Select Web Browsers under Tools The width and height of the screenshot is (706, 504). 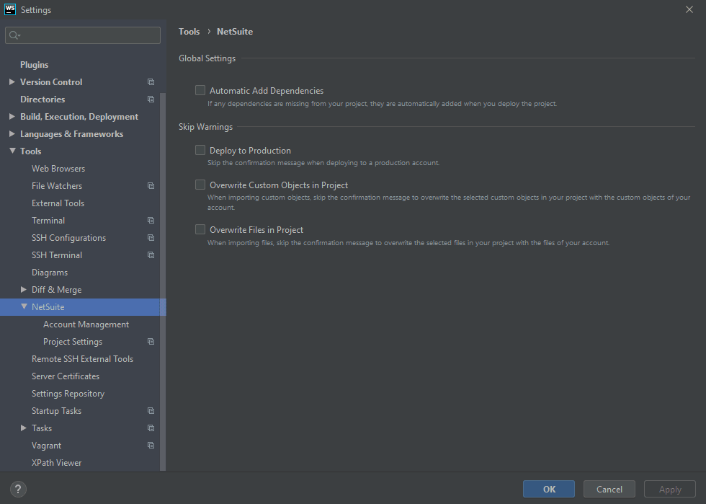(58, 169)
